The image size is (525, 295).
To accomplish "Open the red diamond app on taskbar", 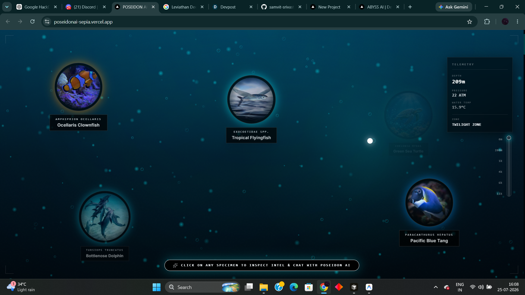I will click(339, 287).
